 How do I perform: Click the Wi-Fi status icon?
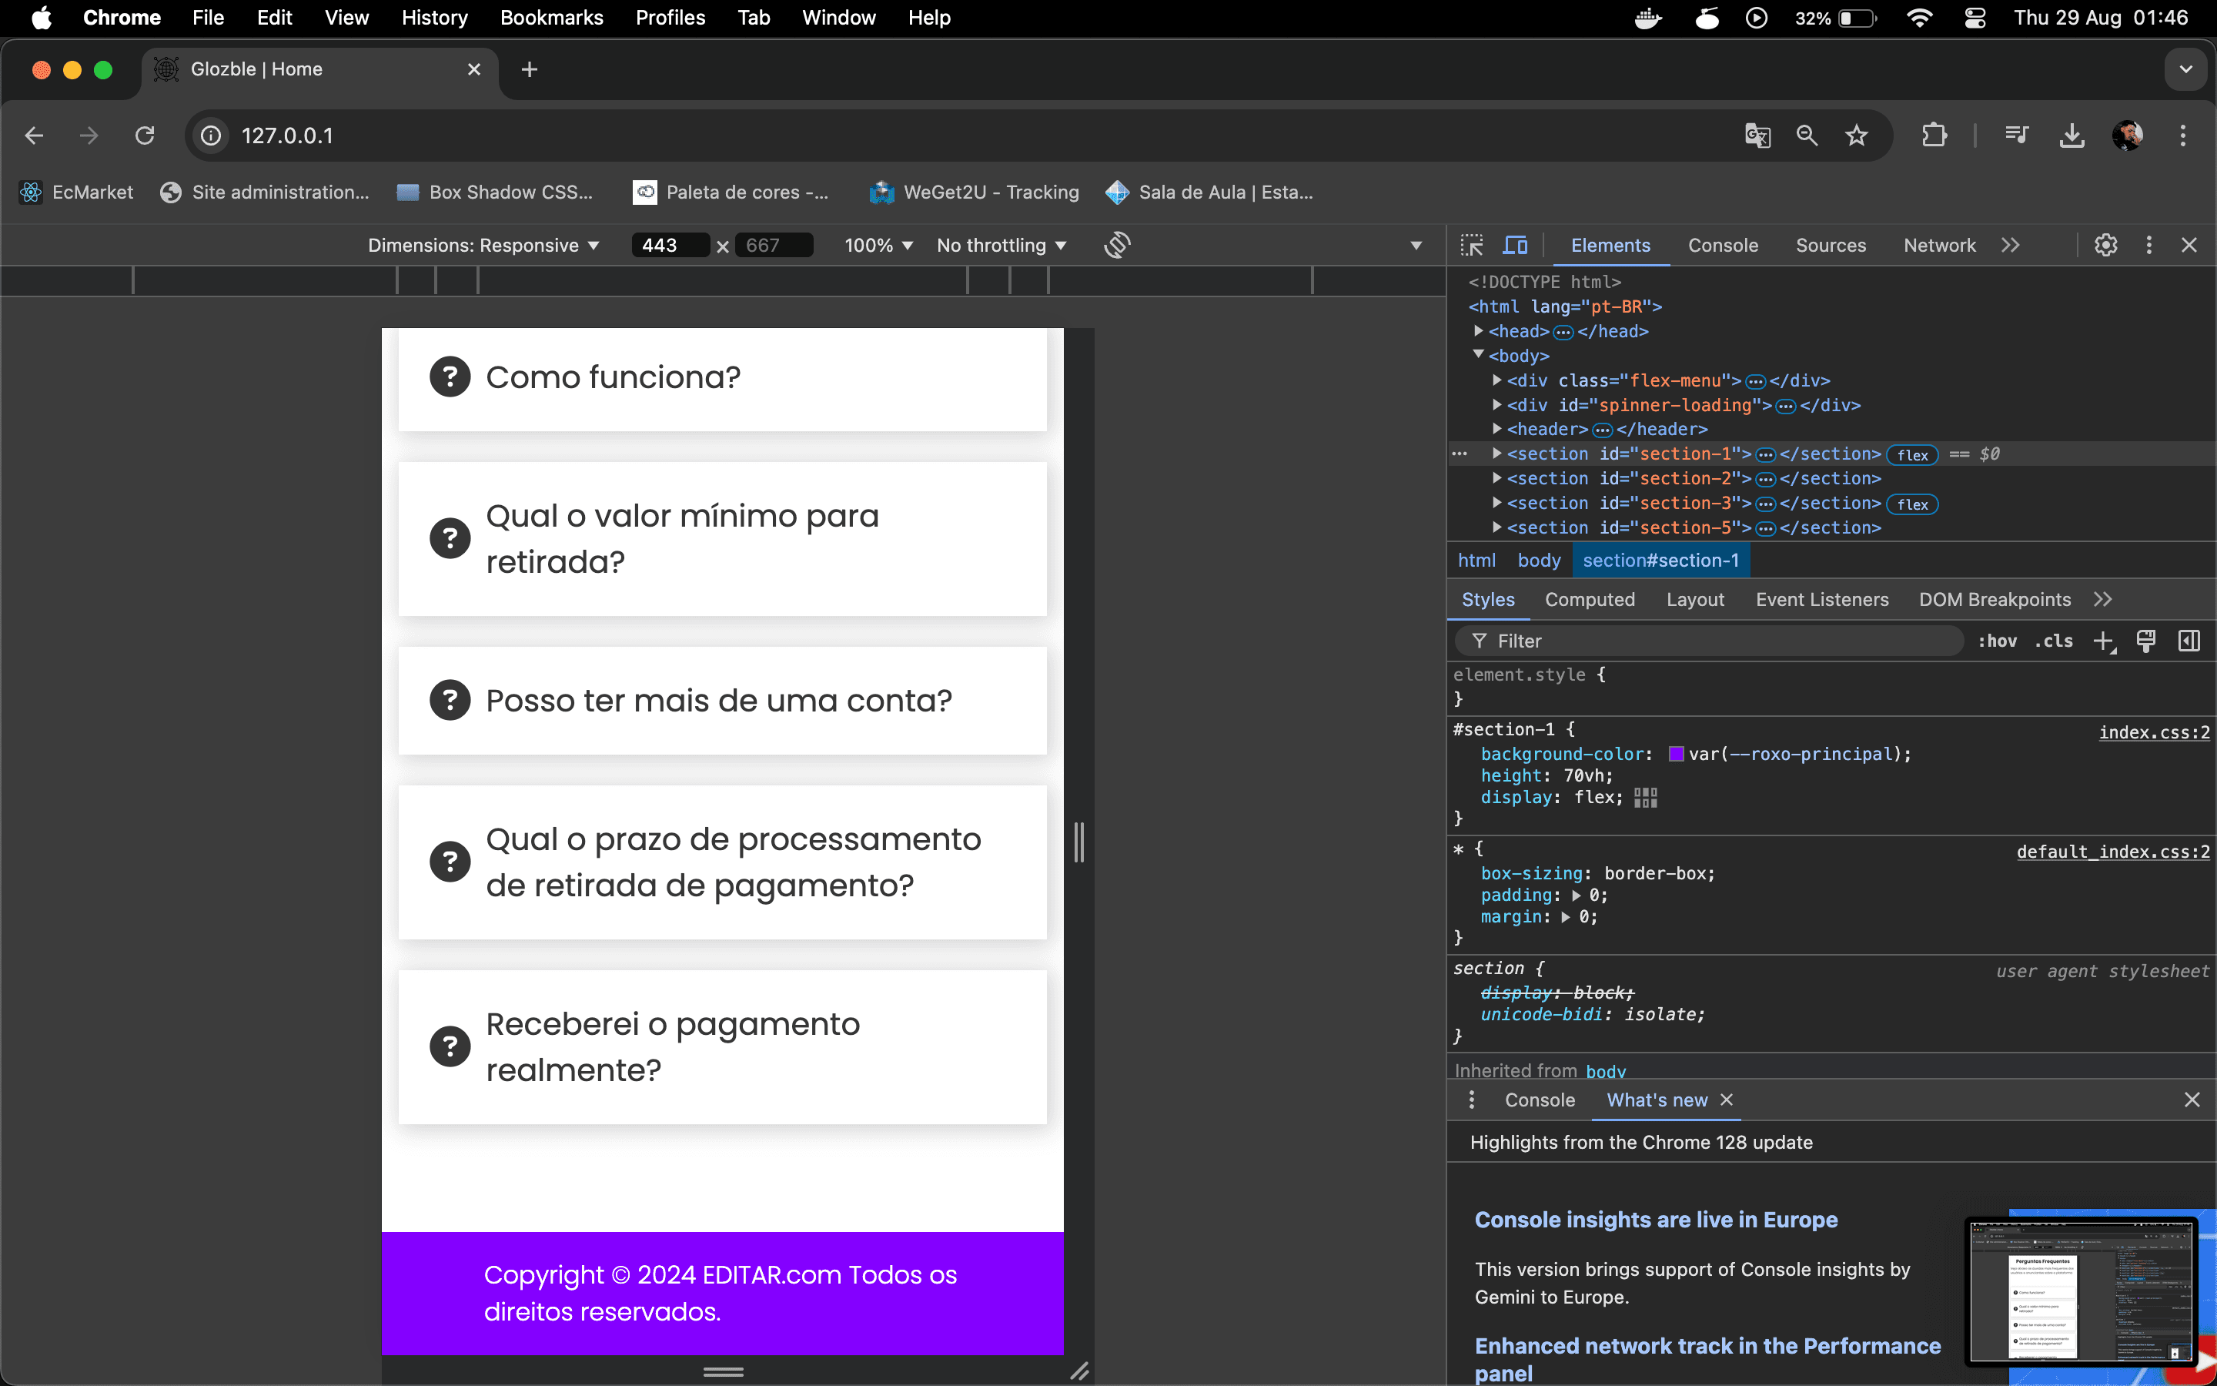[1919, 18]
